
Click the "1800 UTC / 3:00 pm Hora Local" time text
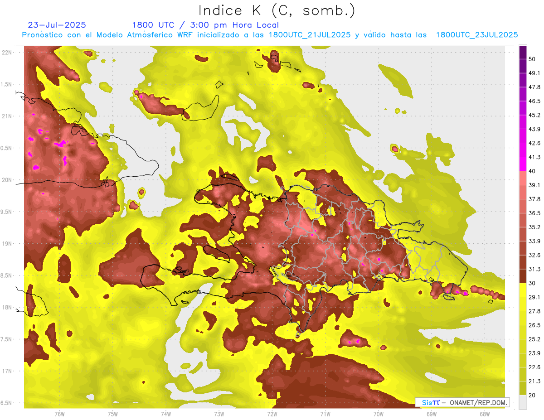[x=205, y=25]
